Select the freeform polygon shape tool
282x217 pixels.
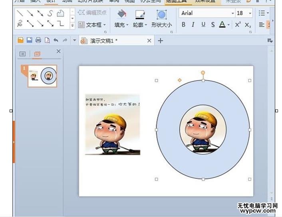click(x=60, y=13)
